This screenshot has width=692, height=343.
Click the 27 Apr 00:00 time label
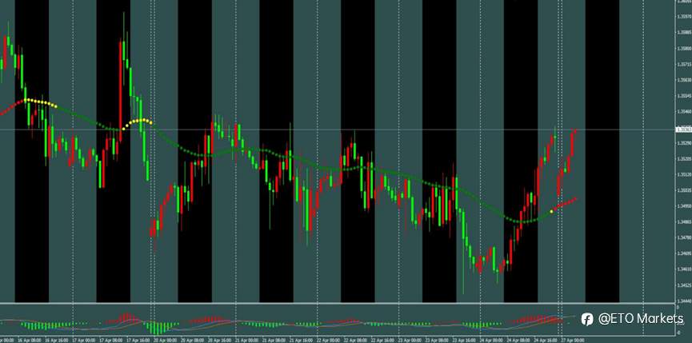click(x=573, y=340)
